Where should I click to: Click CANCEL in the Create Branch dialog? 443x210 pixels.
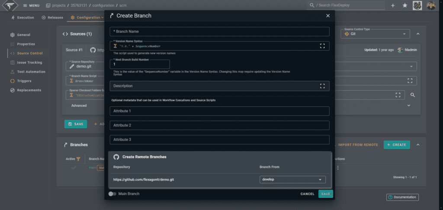point(308,194)
